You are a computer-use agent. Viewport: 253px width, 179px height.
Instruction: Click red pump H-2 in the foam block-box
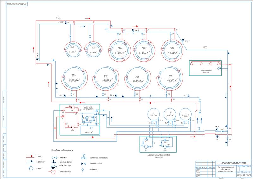pos(72,127)
